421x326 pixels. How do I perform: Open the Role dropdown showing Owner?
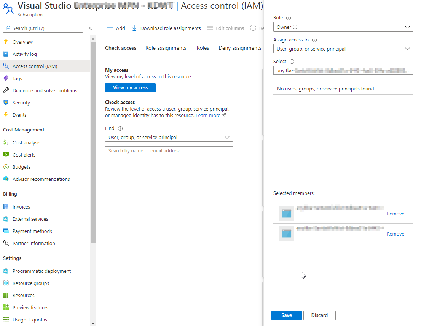click(x=343, y=27)
